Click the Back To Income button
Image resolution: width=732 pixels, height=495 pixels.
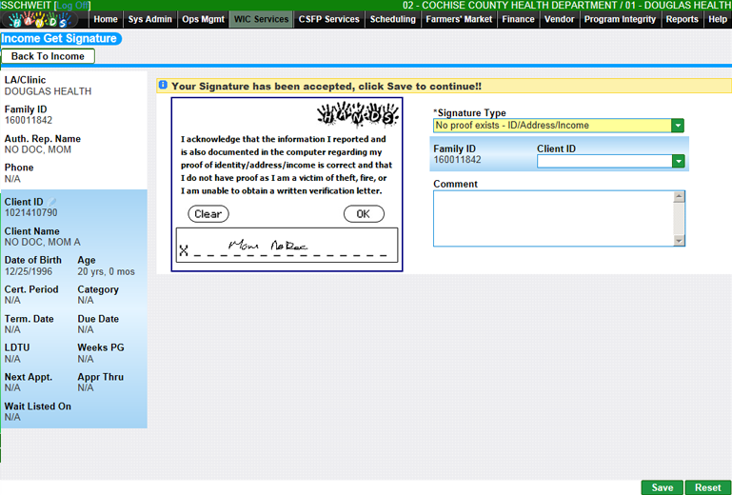(x=48, y=56)
